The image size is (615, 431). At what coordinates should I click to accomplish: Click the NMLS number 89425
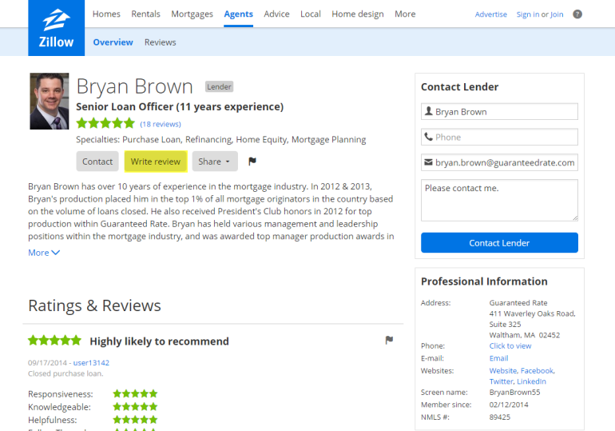500,417
